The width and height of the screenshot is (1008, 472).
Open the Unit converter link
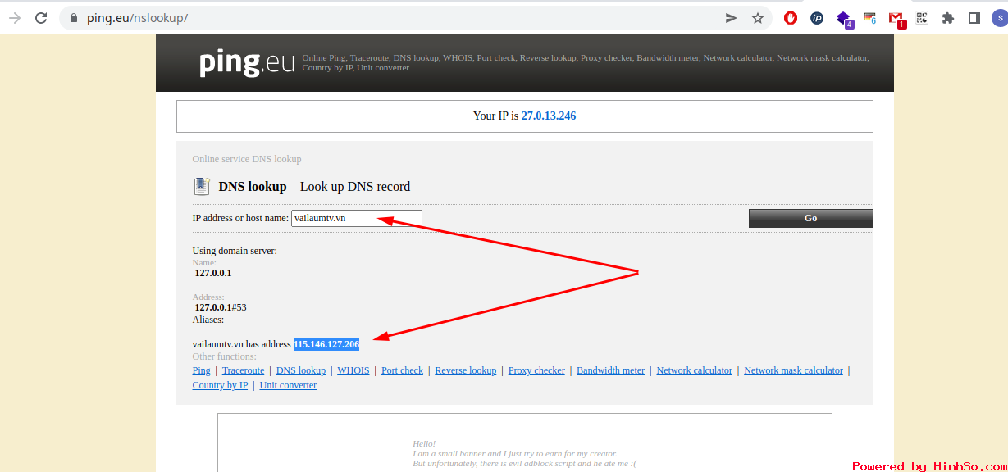click(x=288, y=385)
